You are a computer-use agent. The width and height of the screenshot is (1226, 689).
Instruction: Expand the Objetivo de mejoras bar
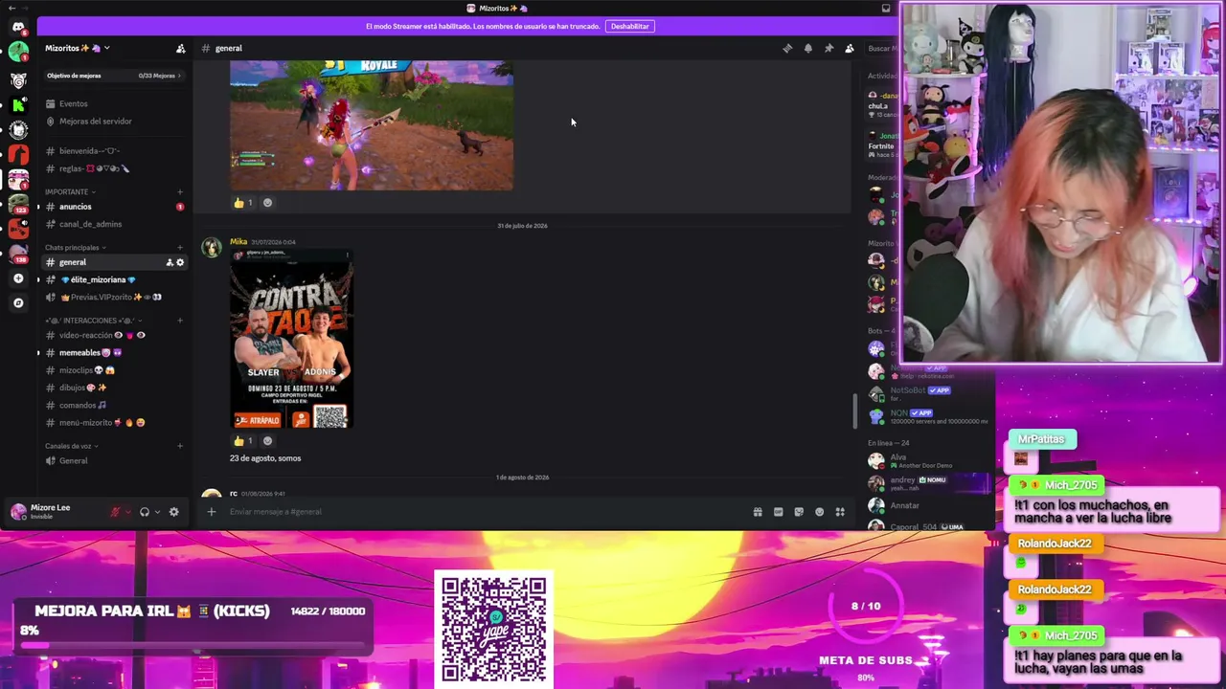[x=115, y=76]
